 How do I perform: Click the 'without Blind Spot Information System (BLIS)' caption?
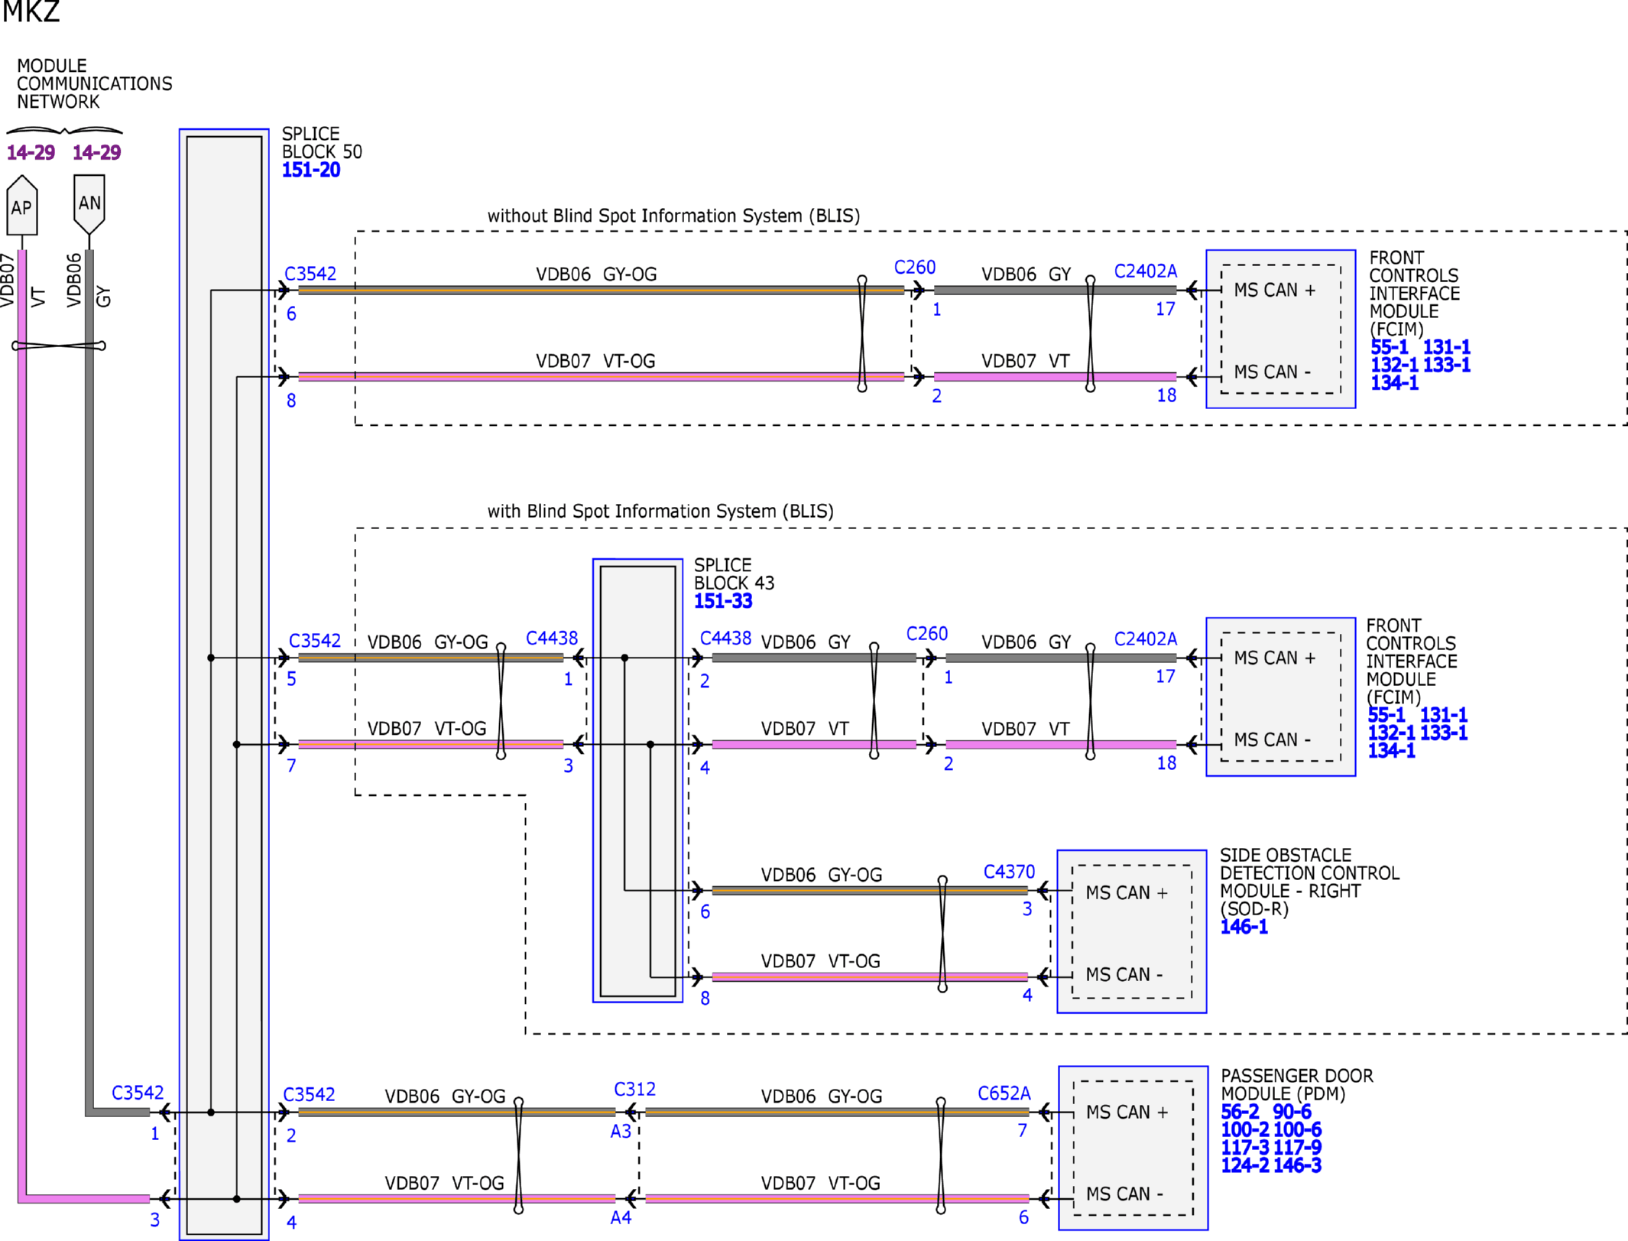[673, 216]
